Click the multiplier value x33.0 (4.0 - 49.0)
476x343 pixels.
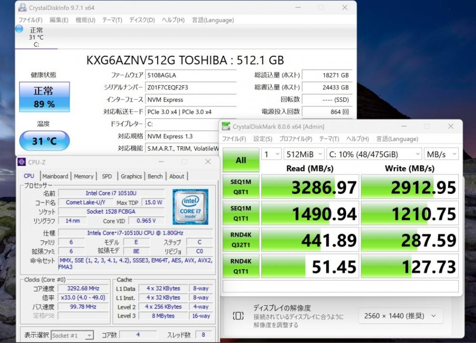pos(83,297)
